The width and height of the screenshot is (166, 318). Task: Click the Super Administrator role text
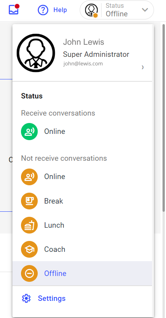click(x=96, y=54)
